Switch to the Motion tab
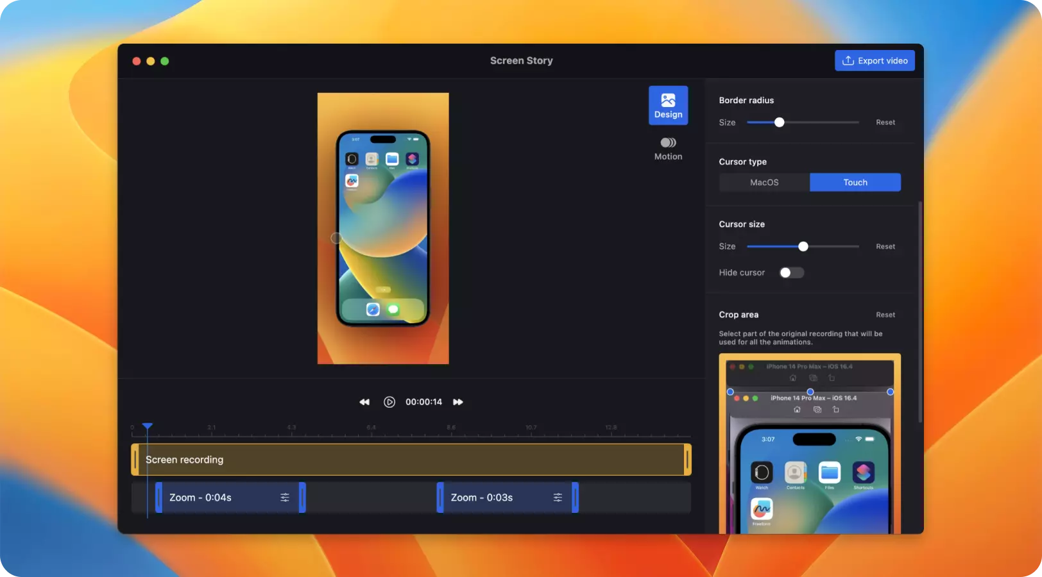Image resolution: width=1042 pixels, height=577 pixels. (x=668, y=149)
